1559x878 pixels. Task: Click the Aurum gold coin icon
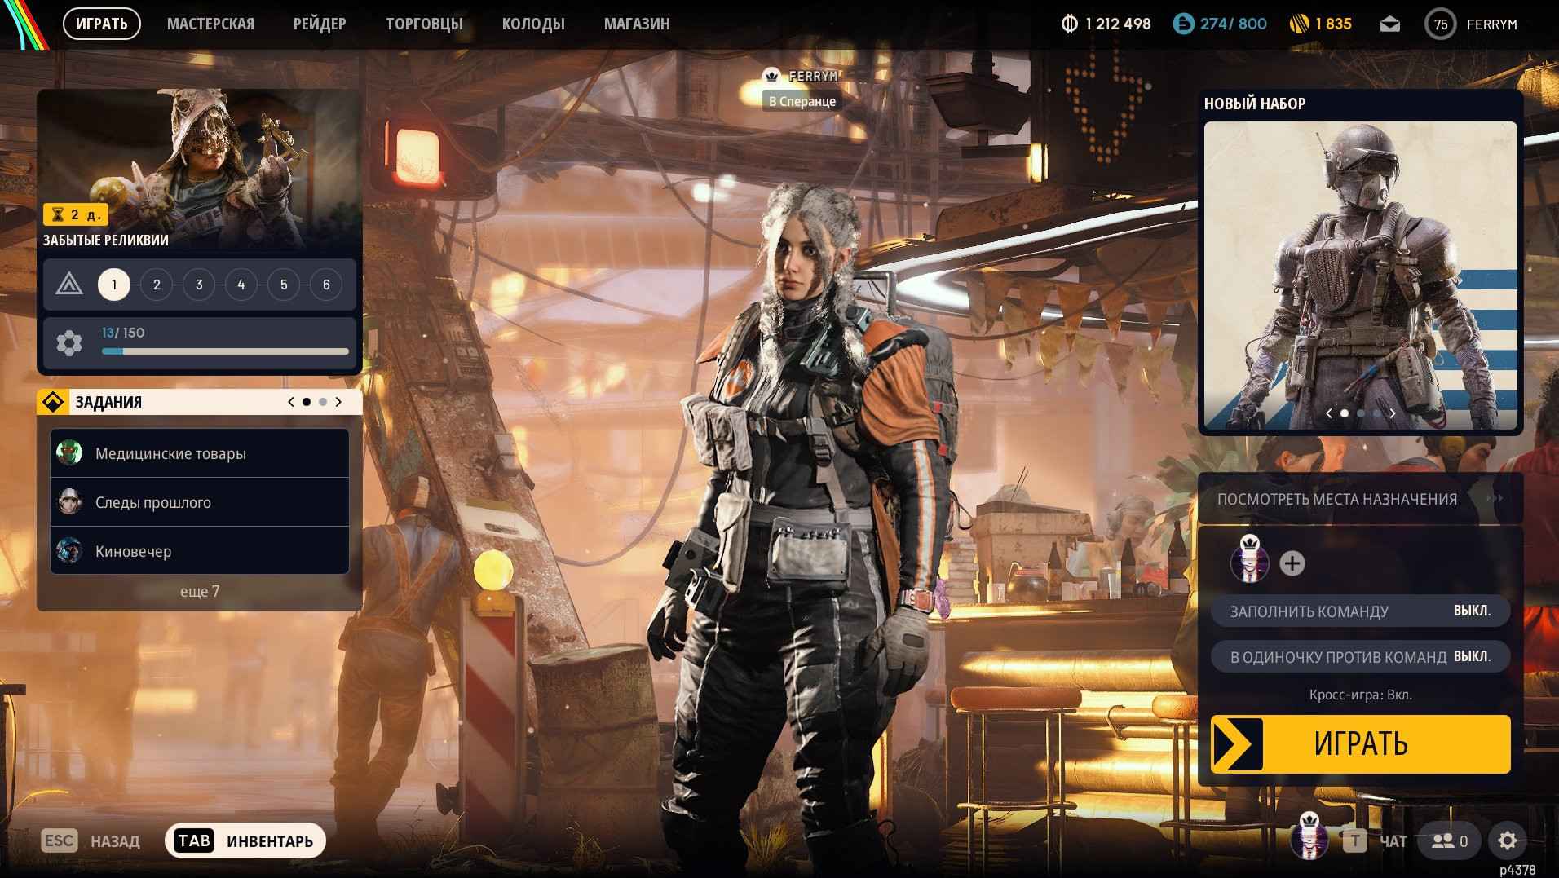point(1299,24)
